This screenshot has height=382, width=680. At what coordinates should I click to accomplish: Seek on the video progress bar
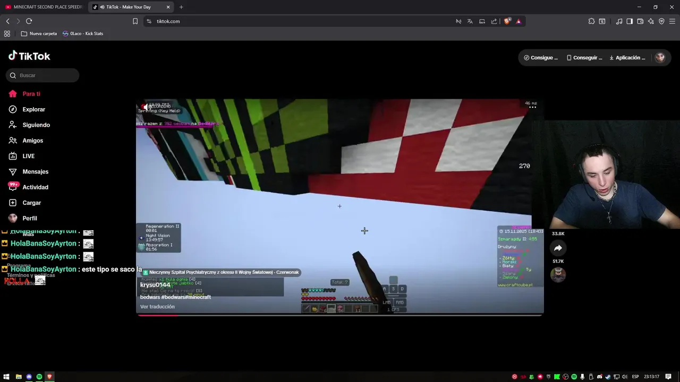(x=340, y=315)
